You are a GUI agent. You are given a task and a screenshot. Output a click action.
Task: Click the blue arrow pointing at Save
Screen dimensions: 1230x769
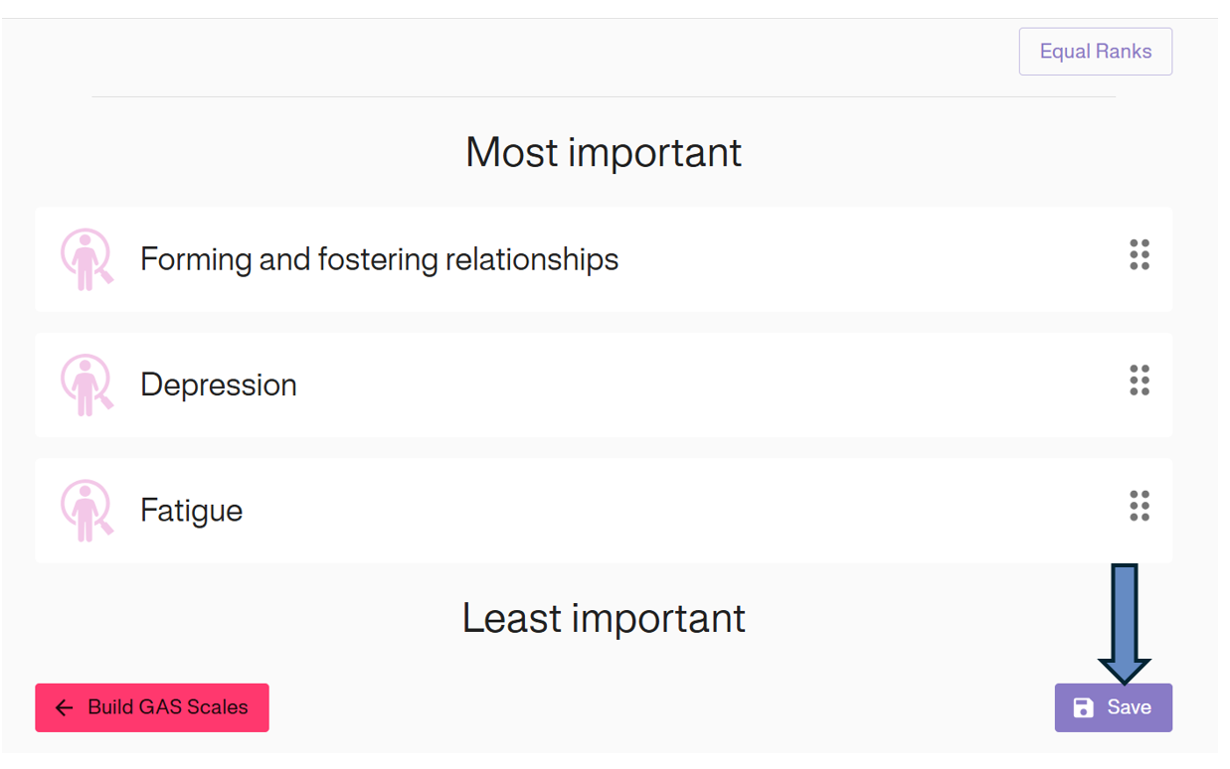coord(1125,621)
